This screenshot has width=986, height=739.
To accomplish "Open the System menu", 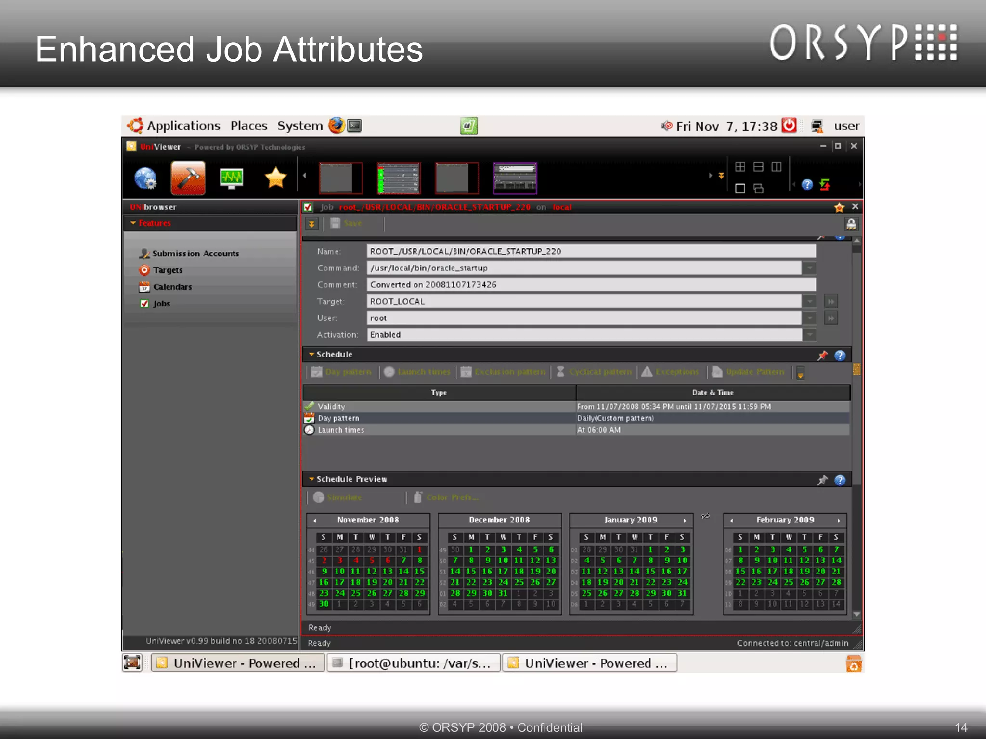I will [299, 126].
